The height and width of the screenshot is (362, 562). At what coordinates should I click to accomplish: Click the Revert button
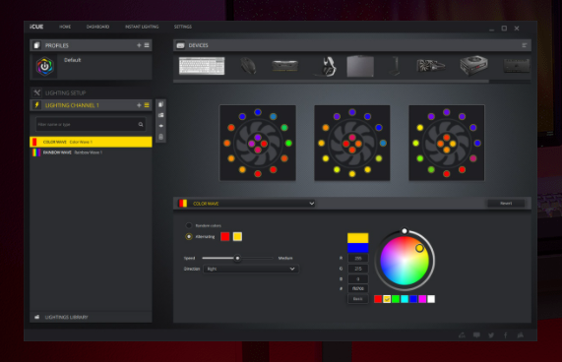pyautogui.click(x=506, y=204)
